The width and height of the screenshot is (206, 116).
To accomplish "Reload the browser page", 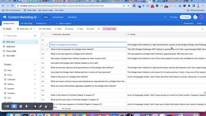I will pos(12,6).
